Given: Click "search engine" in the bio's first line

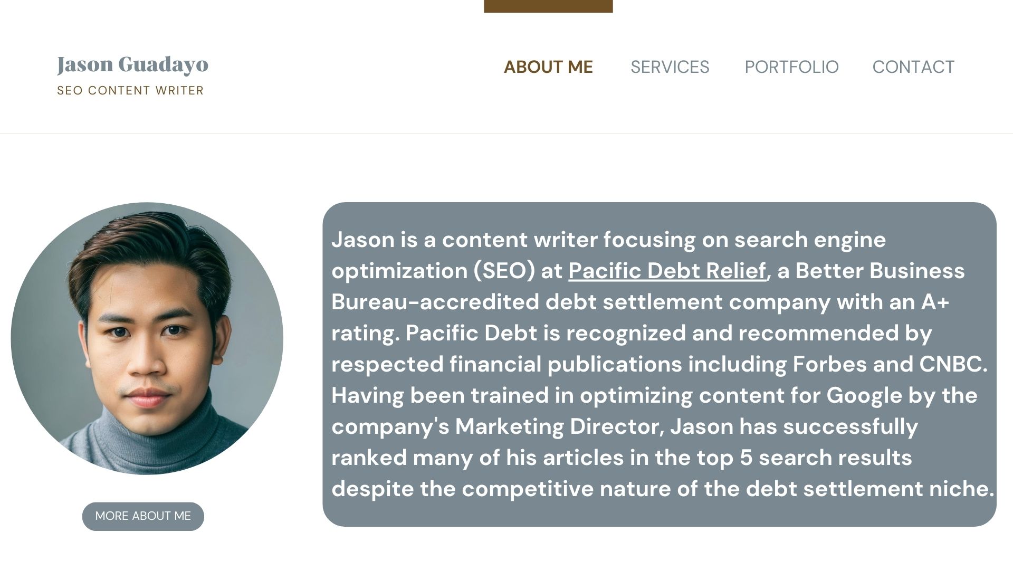Looking at the screenshot, I should tap(810, 240).
